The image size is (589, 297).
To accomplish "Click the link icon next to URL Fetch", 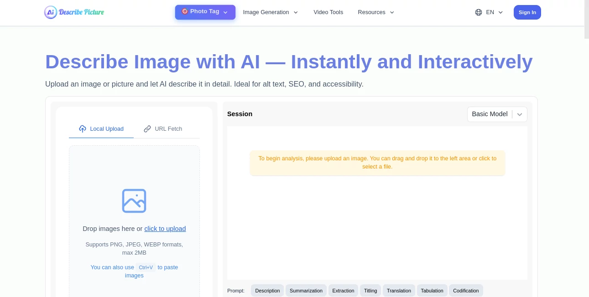I will (x=147, y=129).
